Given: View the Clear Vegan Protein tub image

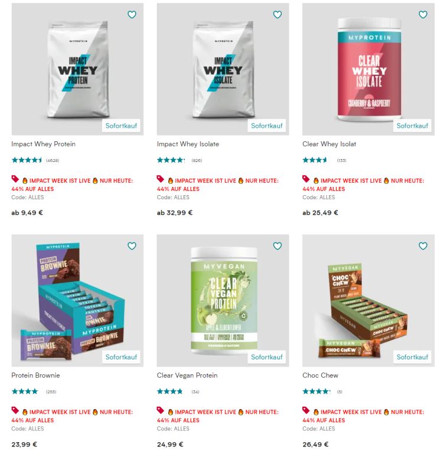Looking at the screenshot, I should pyautogui.click(x=223, y=300).
